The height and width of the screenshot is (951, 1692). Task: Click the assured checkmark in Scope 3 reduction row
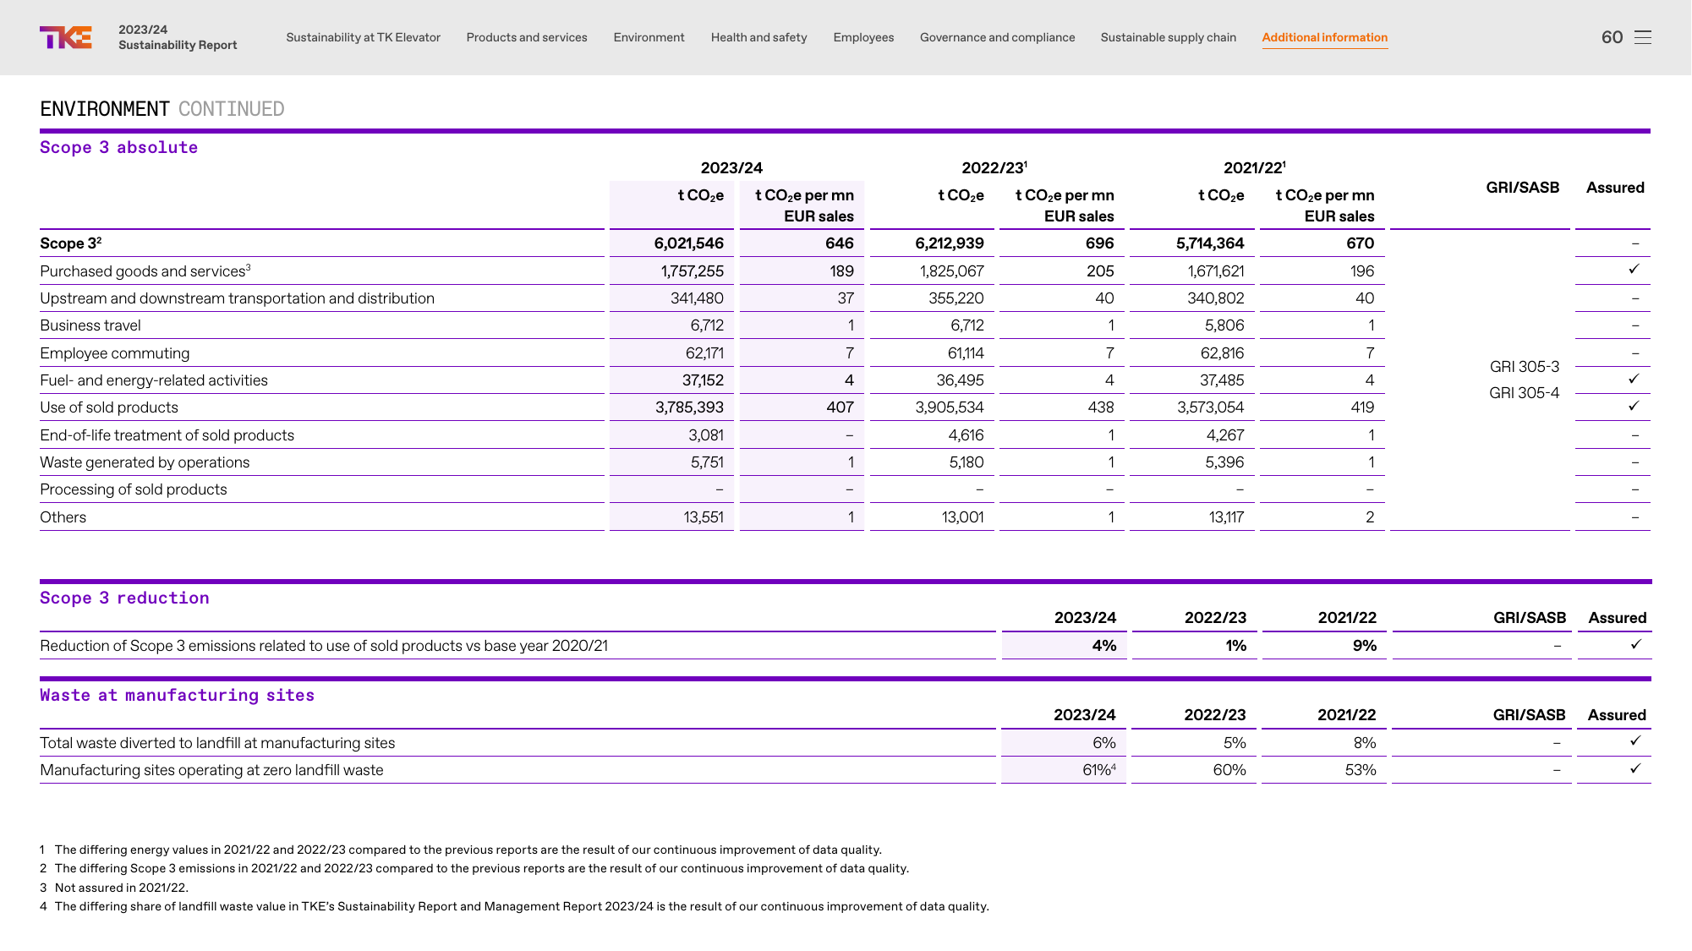pyautogui.click(x=1635, y=644)
